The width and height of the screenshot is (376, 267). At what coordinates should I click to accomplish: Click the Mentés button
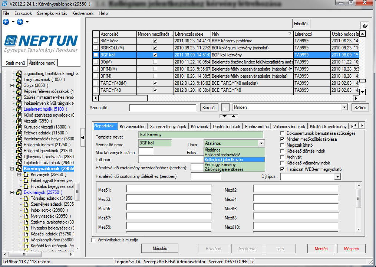[x=321, y=249]
